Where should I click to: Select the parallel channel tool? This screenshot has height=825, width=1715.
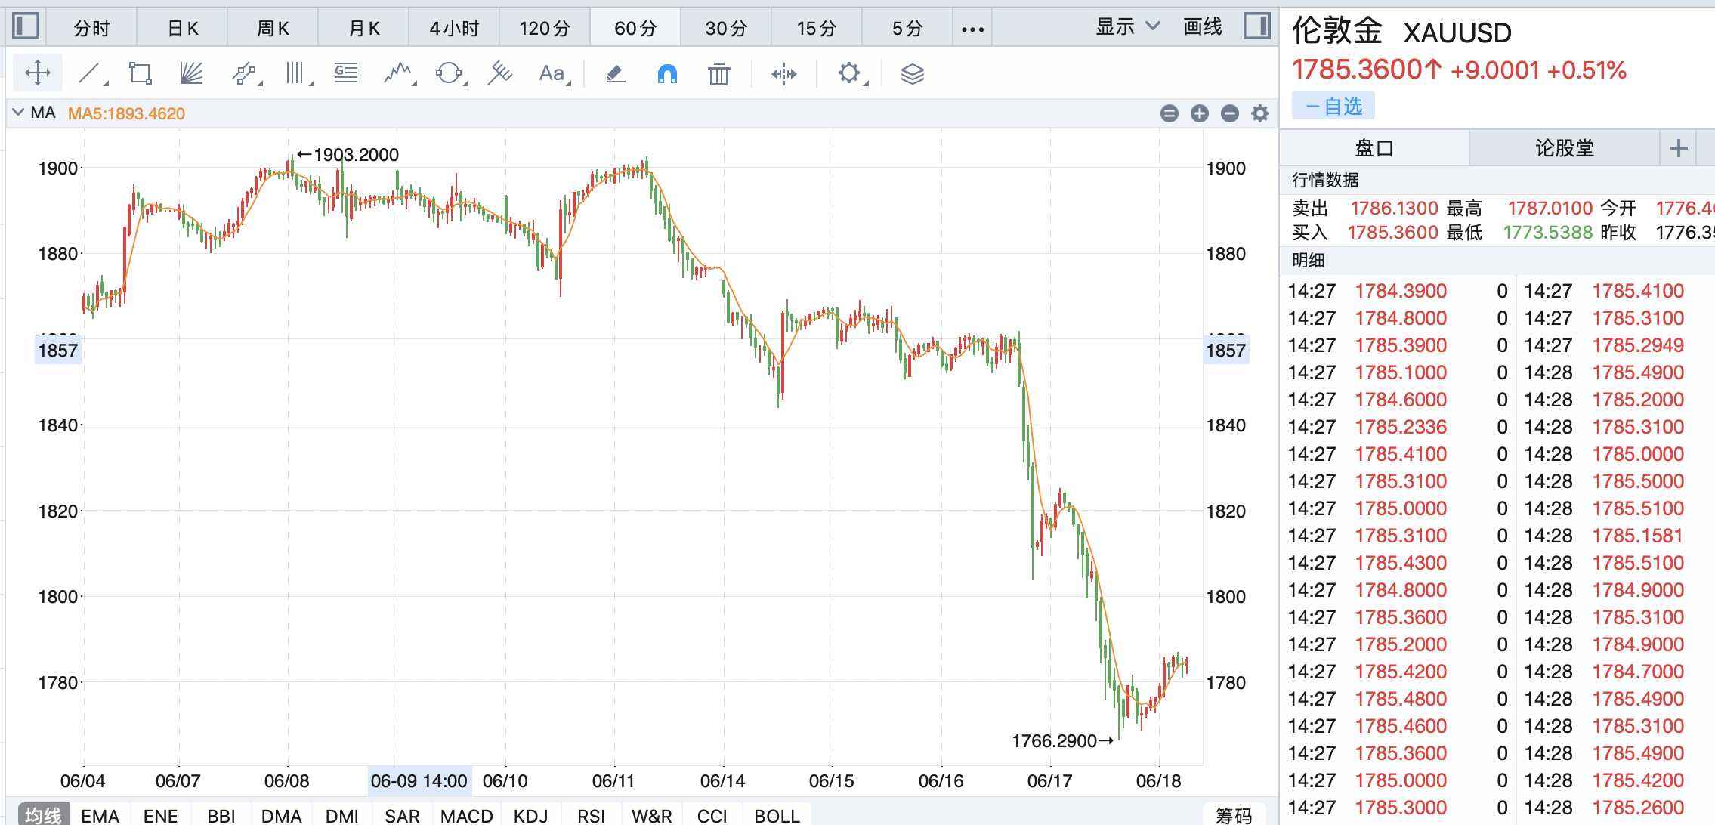[x=245, y=73]
